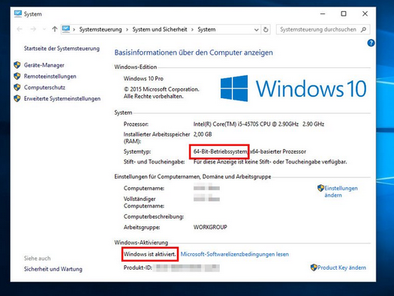Viewport: 394px width, 296px height.
Task: Open Geräte-Manager link
Action: (44, 65)
